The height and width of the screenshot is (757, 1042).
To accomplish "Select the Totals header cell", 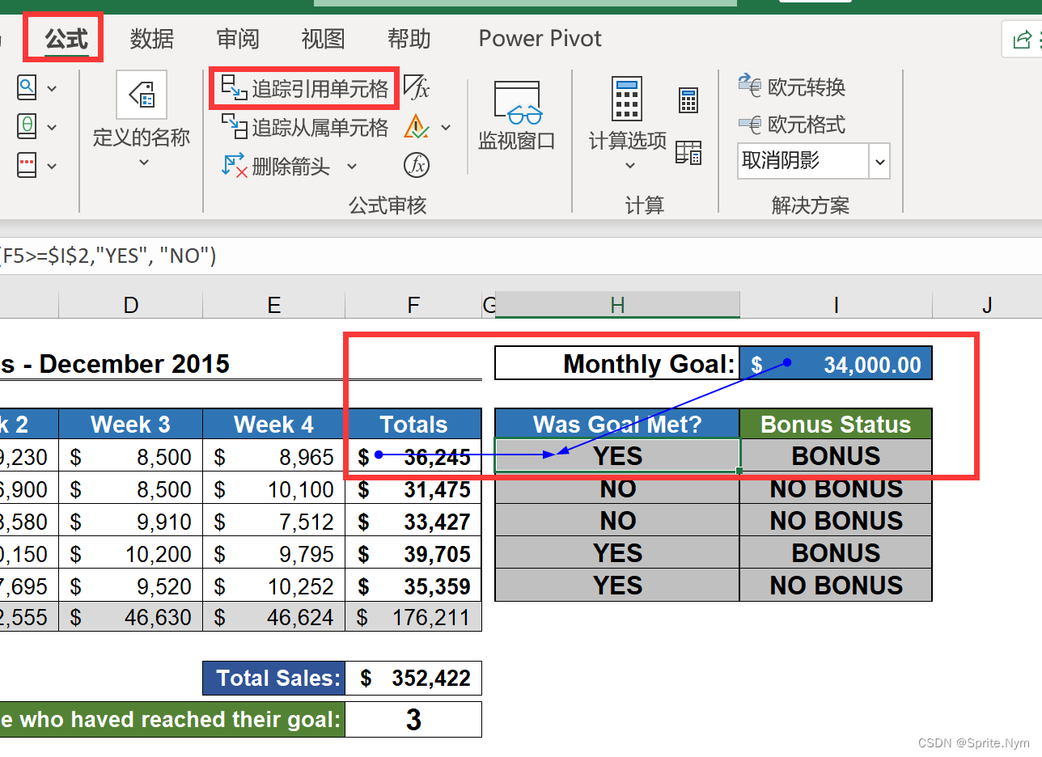I will [413, 424].
